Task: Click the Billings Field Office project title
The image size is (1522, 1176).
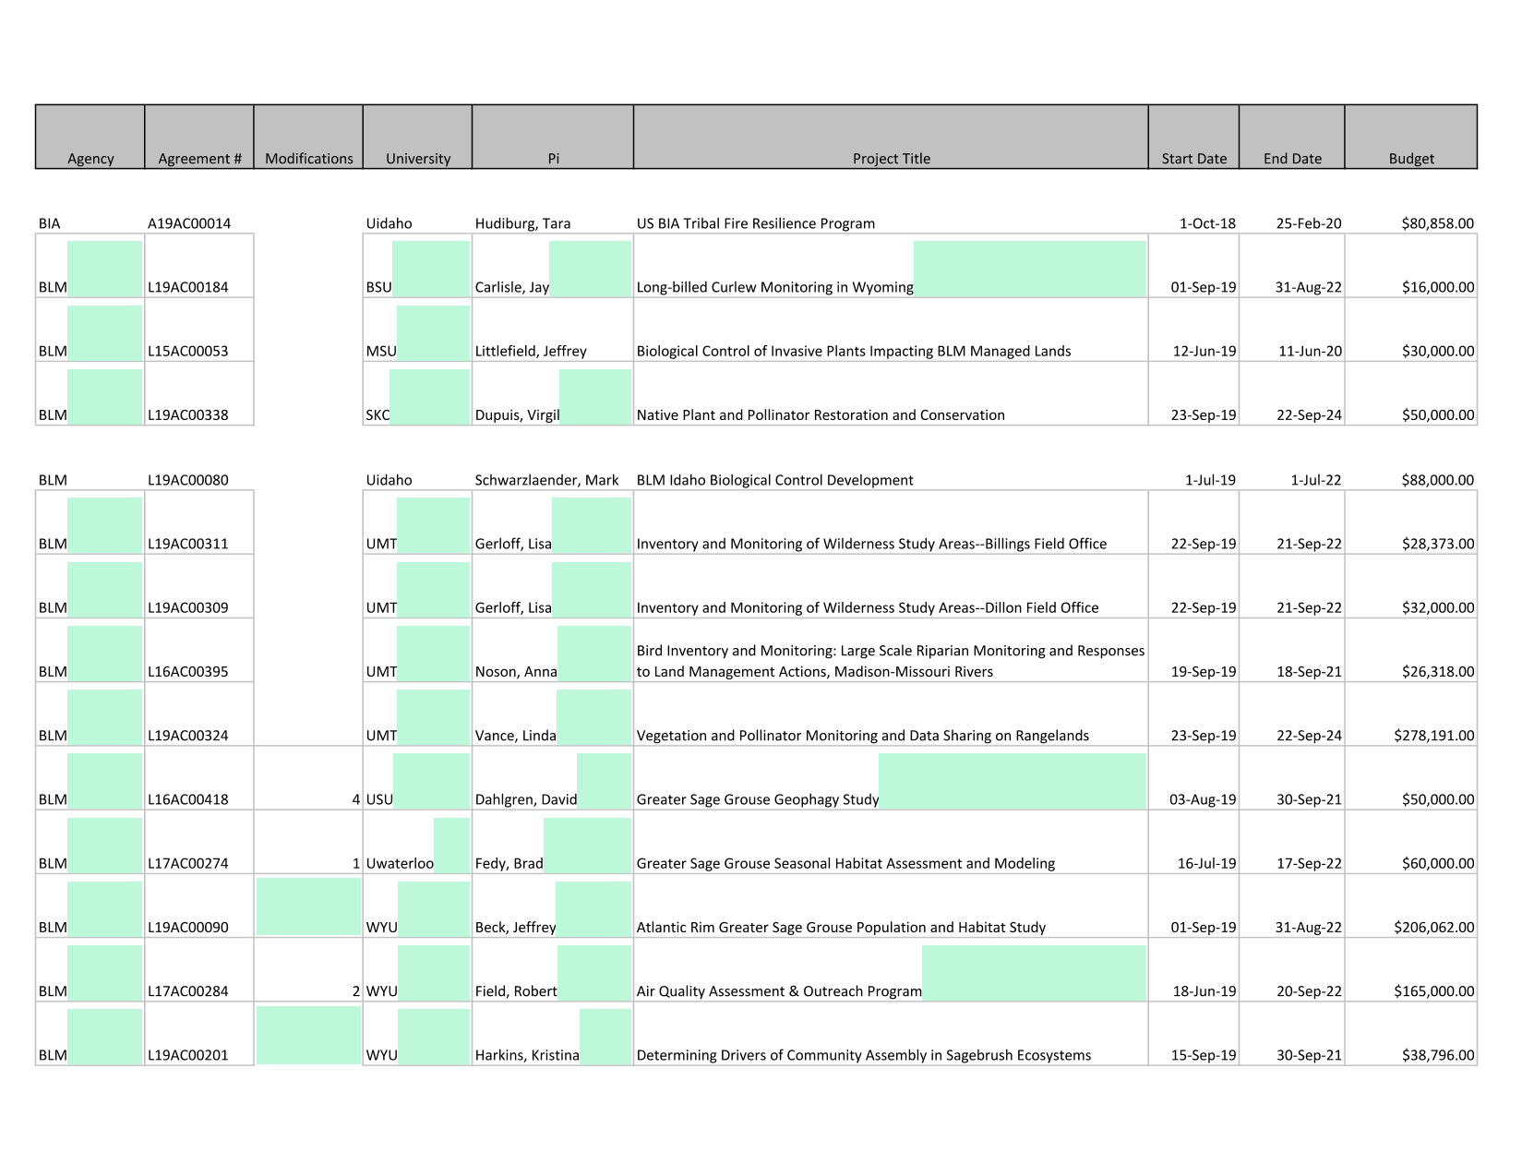Action: [x=871, y=544]
